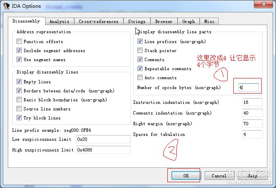276x188 pixels.
Task: Close the IDA Options dialog
Action: (264, 4)
